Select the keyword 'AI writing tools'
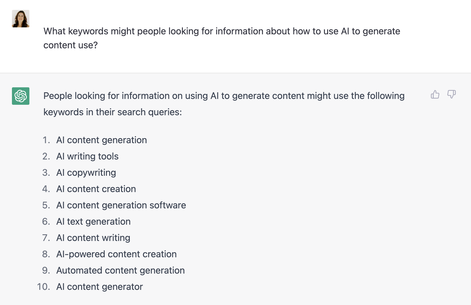The image size is (471, 305). [x=87, y=156]
